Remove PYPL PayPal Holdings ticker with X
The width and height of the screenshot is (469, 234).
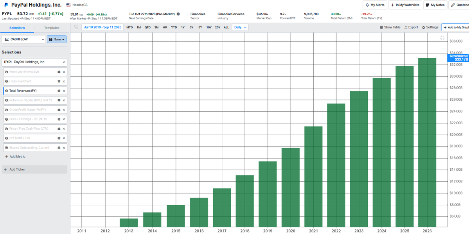(x=64, y=62)
